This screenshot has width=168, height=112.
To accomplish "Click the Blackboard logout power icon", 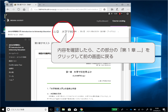I will (x=127, y=14).
